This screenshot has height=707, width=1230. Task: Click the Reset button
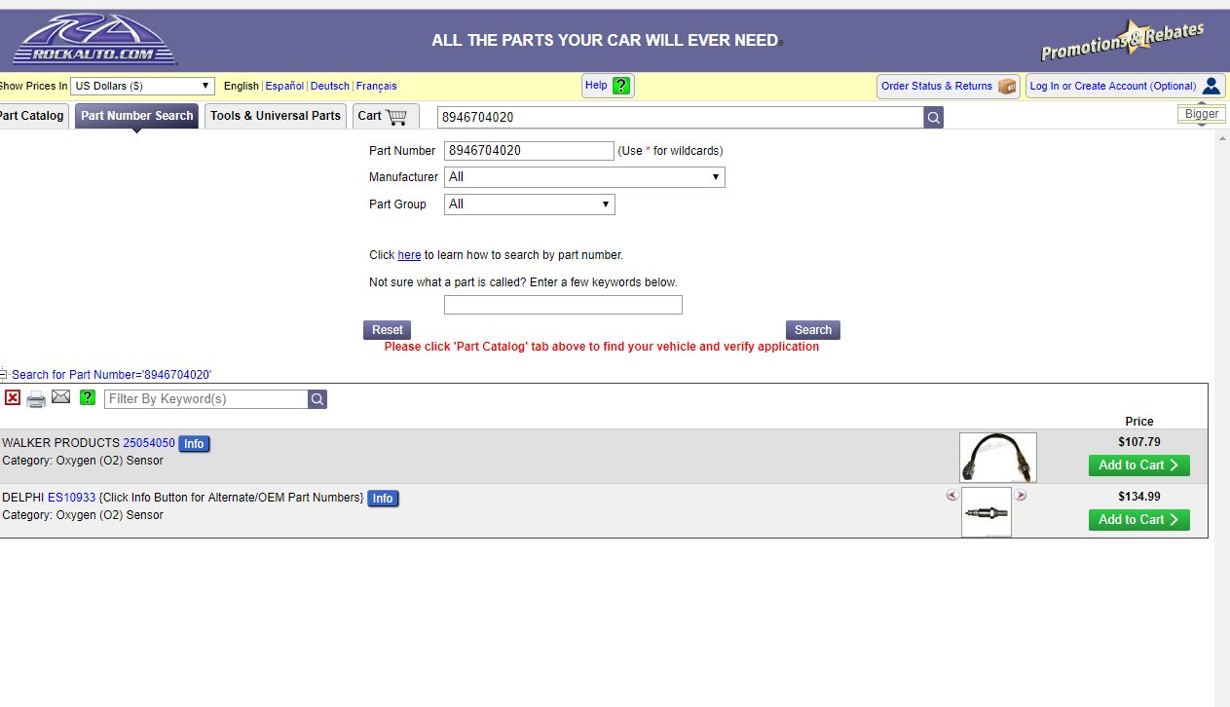tap(387, 330)
